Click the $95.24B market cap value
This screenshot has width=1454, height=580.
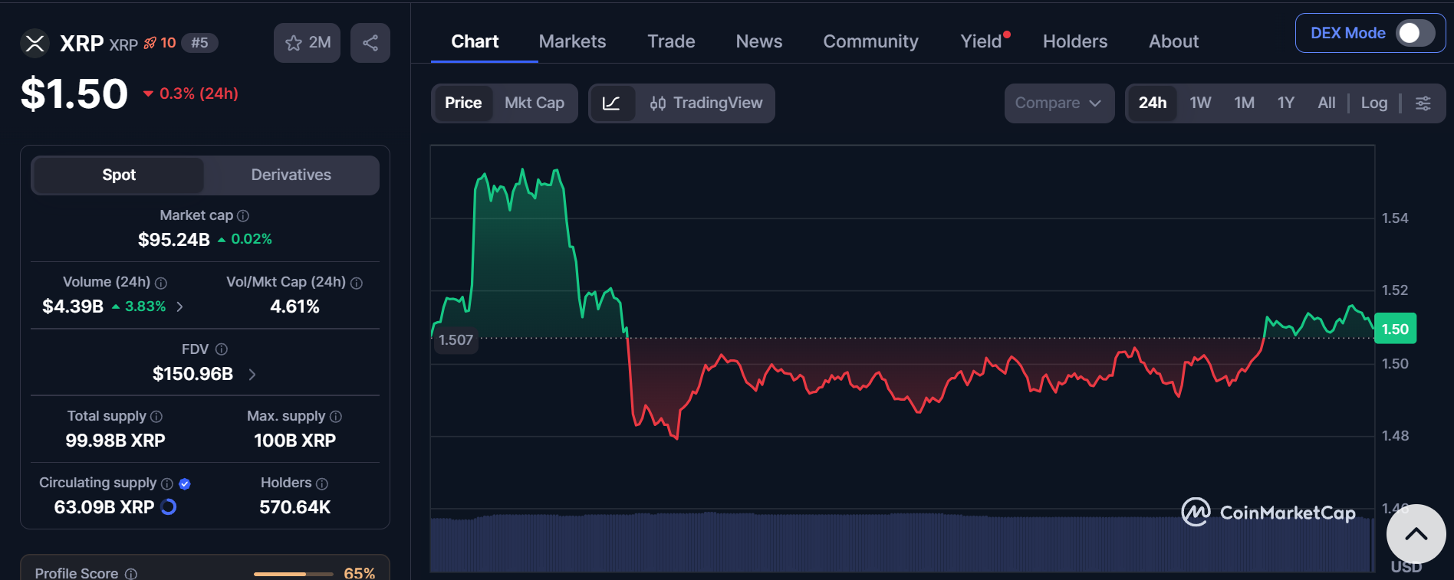[x=174, y=240]
